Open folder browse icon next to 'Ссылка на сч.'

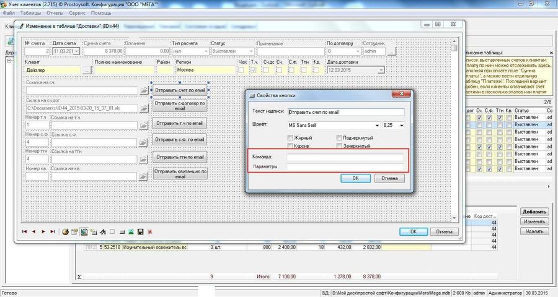(143, 90)
